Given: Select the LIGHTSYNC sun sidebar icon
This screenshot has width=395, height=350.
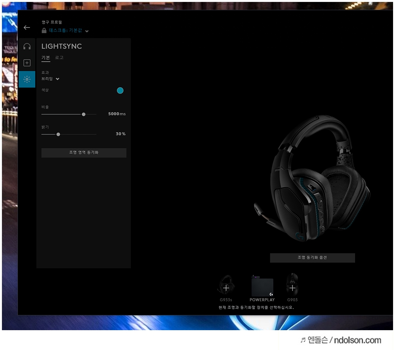Looking at the screenshot, I should pos(27,79).
